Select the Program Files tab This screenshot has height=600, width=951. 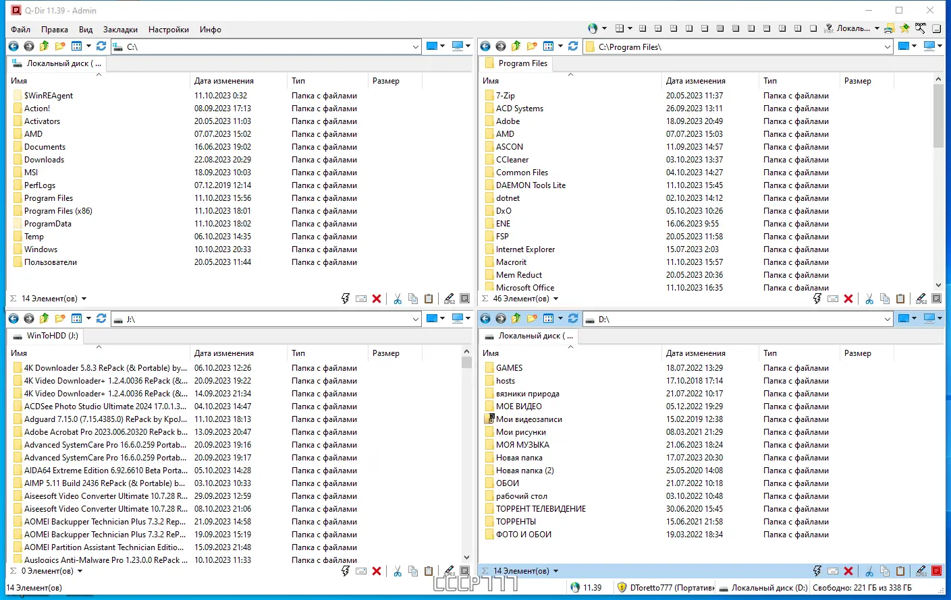(516, 63)
